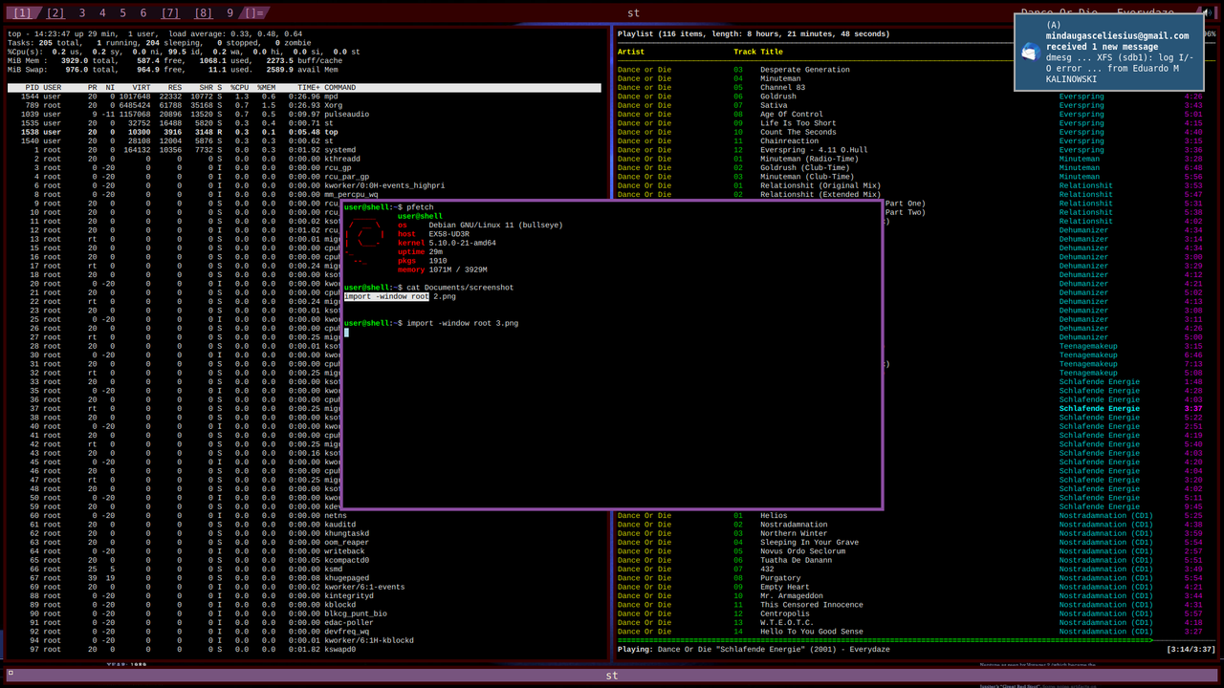Screen dimensions: 1224x688
Task: Select track 'Age Of Control' in playlist
Action: (908, 115)
